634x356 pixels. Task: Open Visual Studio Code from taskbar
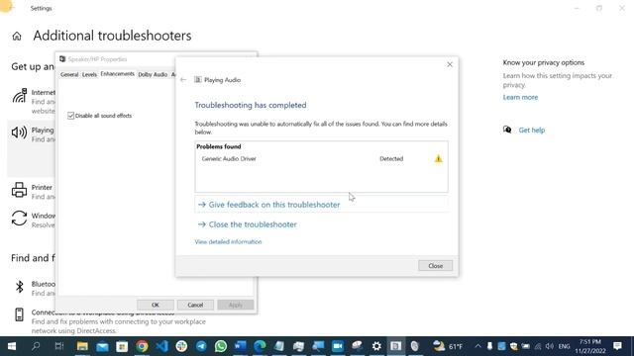(x=161, y=346)
